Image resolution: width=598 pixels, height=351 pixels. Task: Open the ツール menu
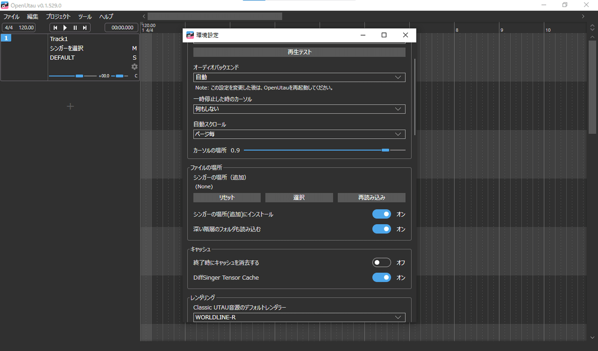85,16
